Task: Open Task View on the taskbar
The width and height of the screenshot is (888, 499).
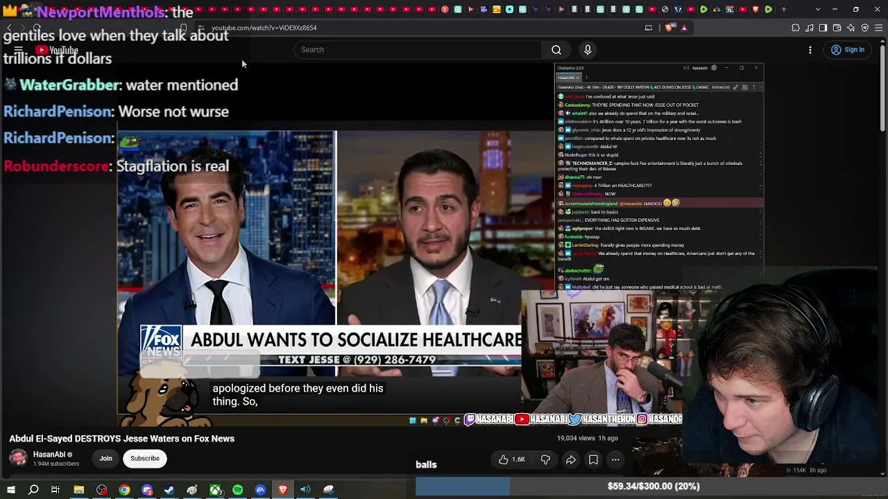Action: click(55, 490)
